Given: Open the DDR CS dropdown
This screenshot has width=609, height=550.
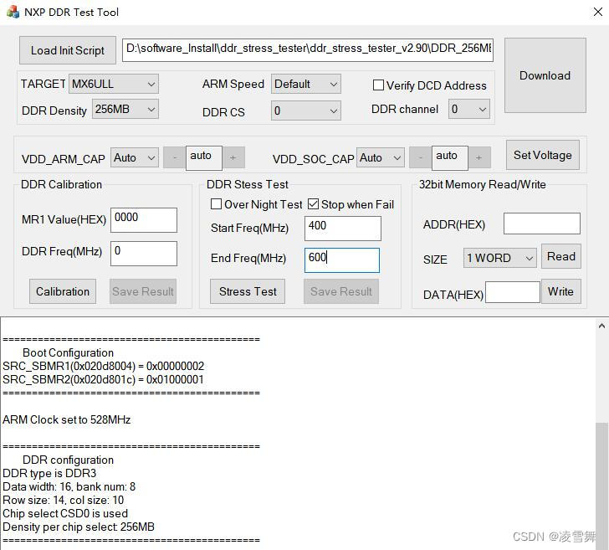Looking at the screenshot, I should 305,111.
